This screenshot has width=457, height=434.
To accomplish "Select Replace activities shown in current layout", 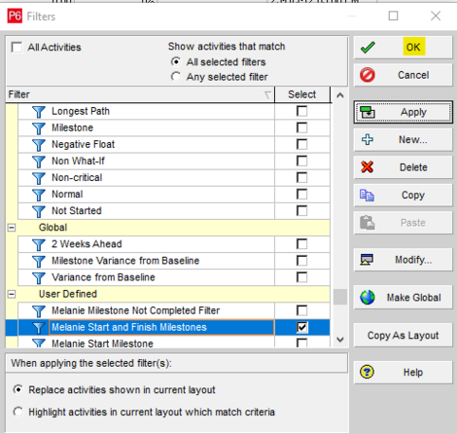I will tap(18, 389).
